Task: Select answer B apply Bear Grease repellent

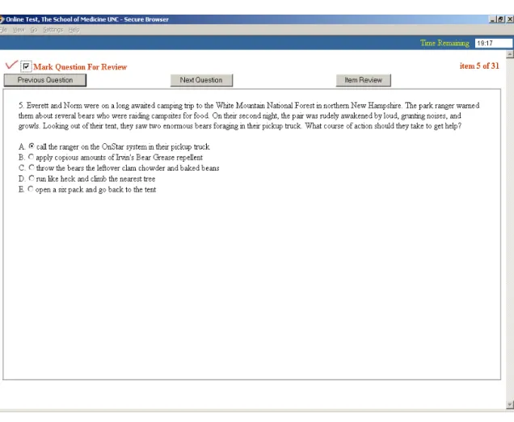Action: point(31,157)
